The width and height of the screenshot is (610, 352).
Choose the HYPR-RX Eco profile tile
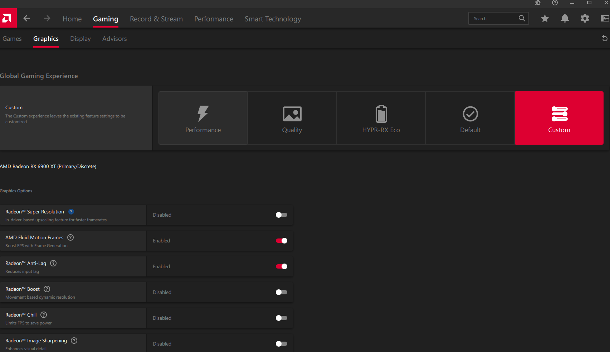point(381,118)
